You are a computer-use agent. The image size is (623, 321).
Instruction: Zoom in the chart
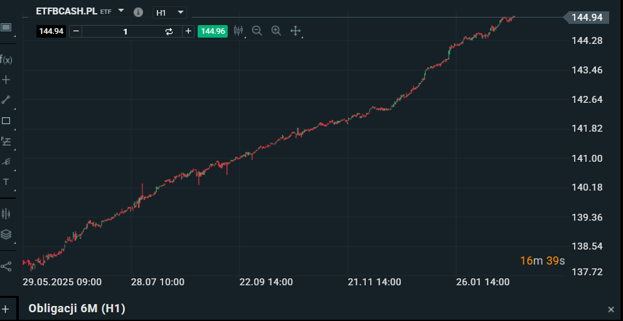pyautogui.click(x=276, y=31)
